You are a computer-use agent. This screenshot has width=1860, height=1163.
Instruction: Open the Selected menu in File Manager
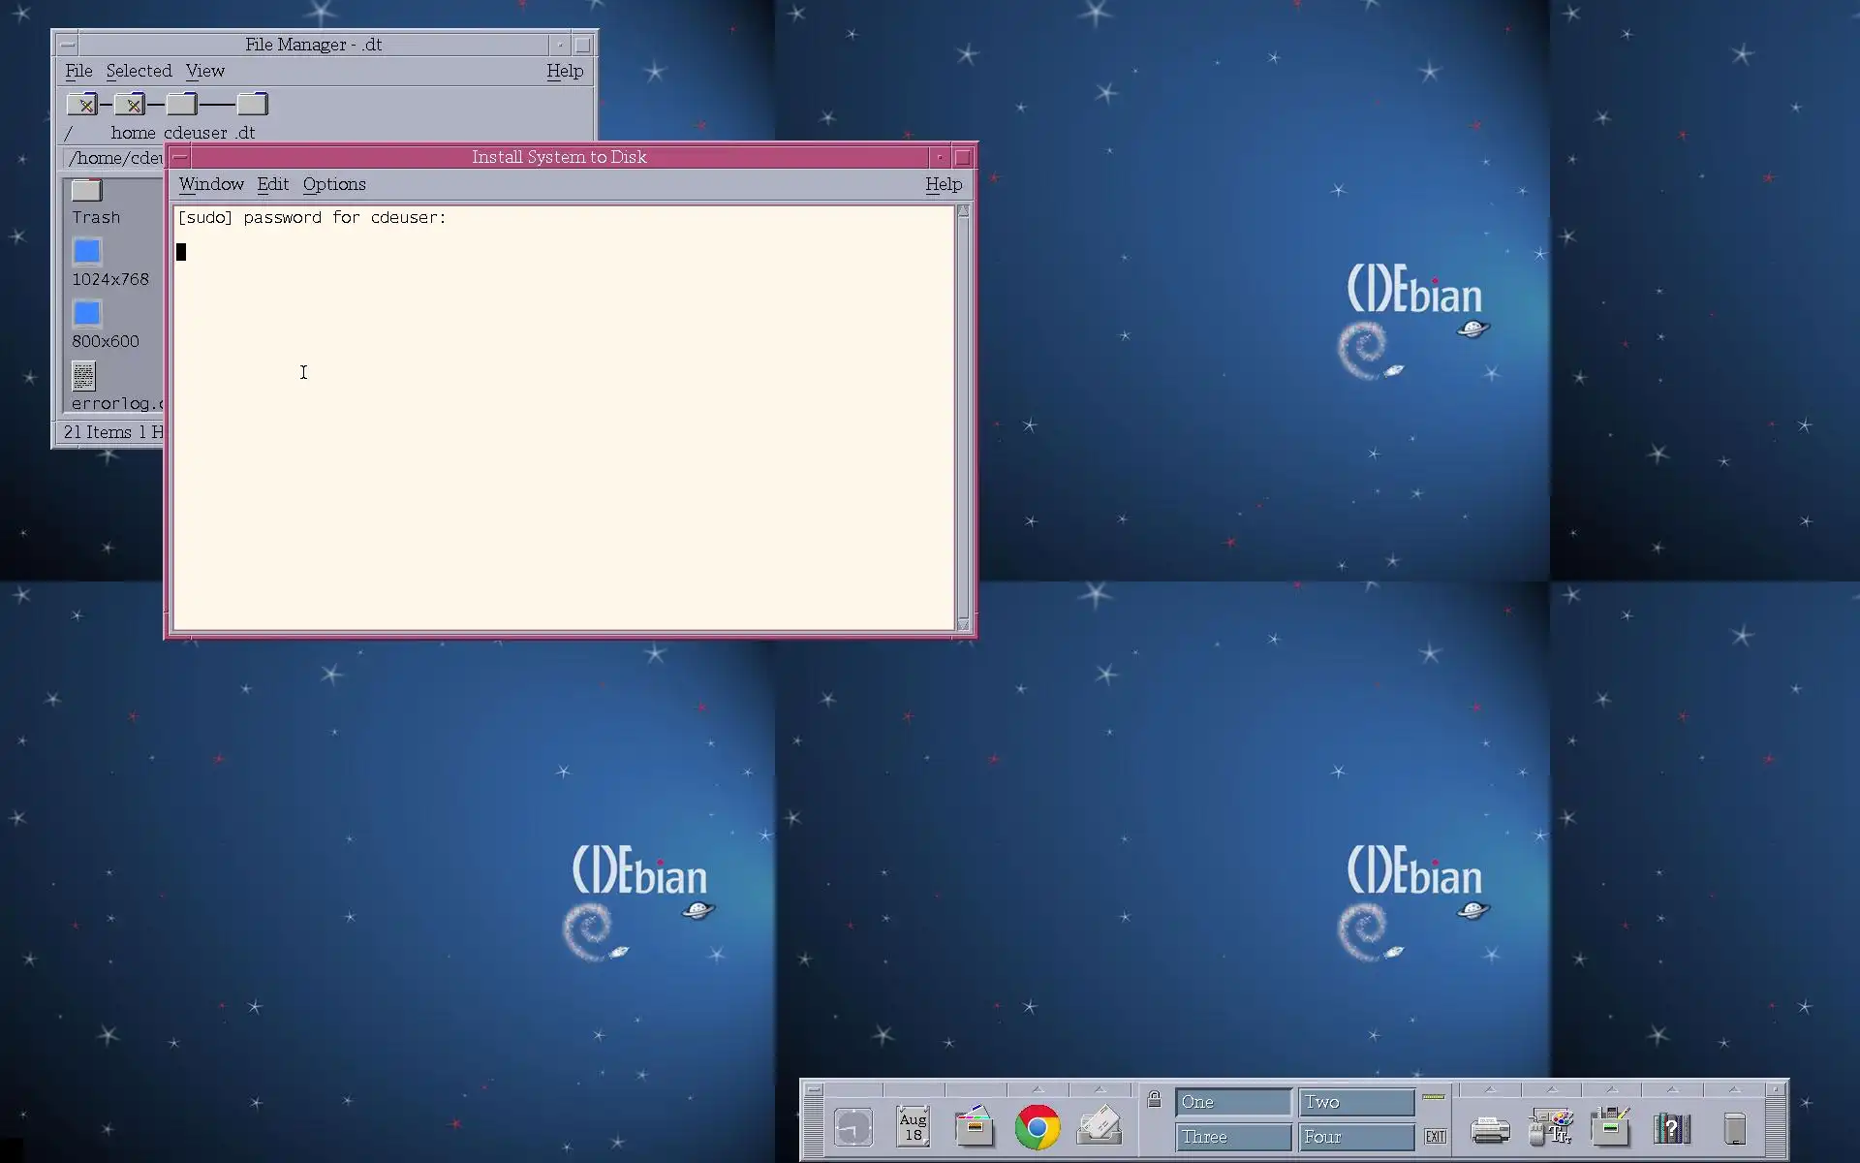coord(139,71)
